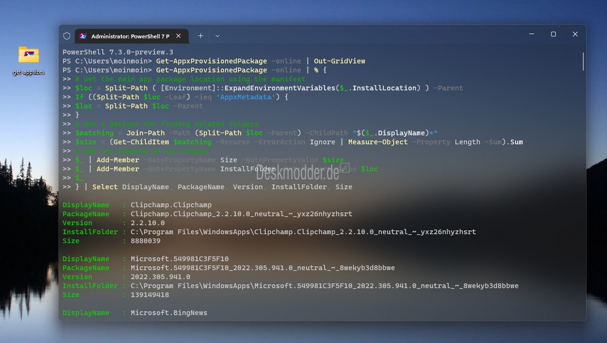This screenshot has width=607, height=343.
Task: Click 'ExpandEnvironmentVariables' in the script
Action: [x=280, y=88]
